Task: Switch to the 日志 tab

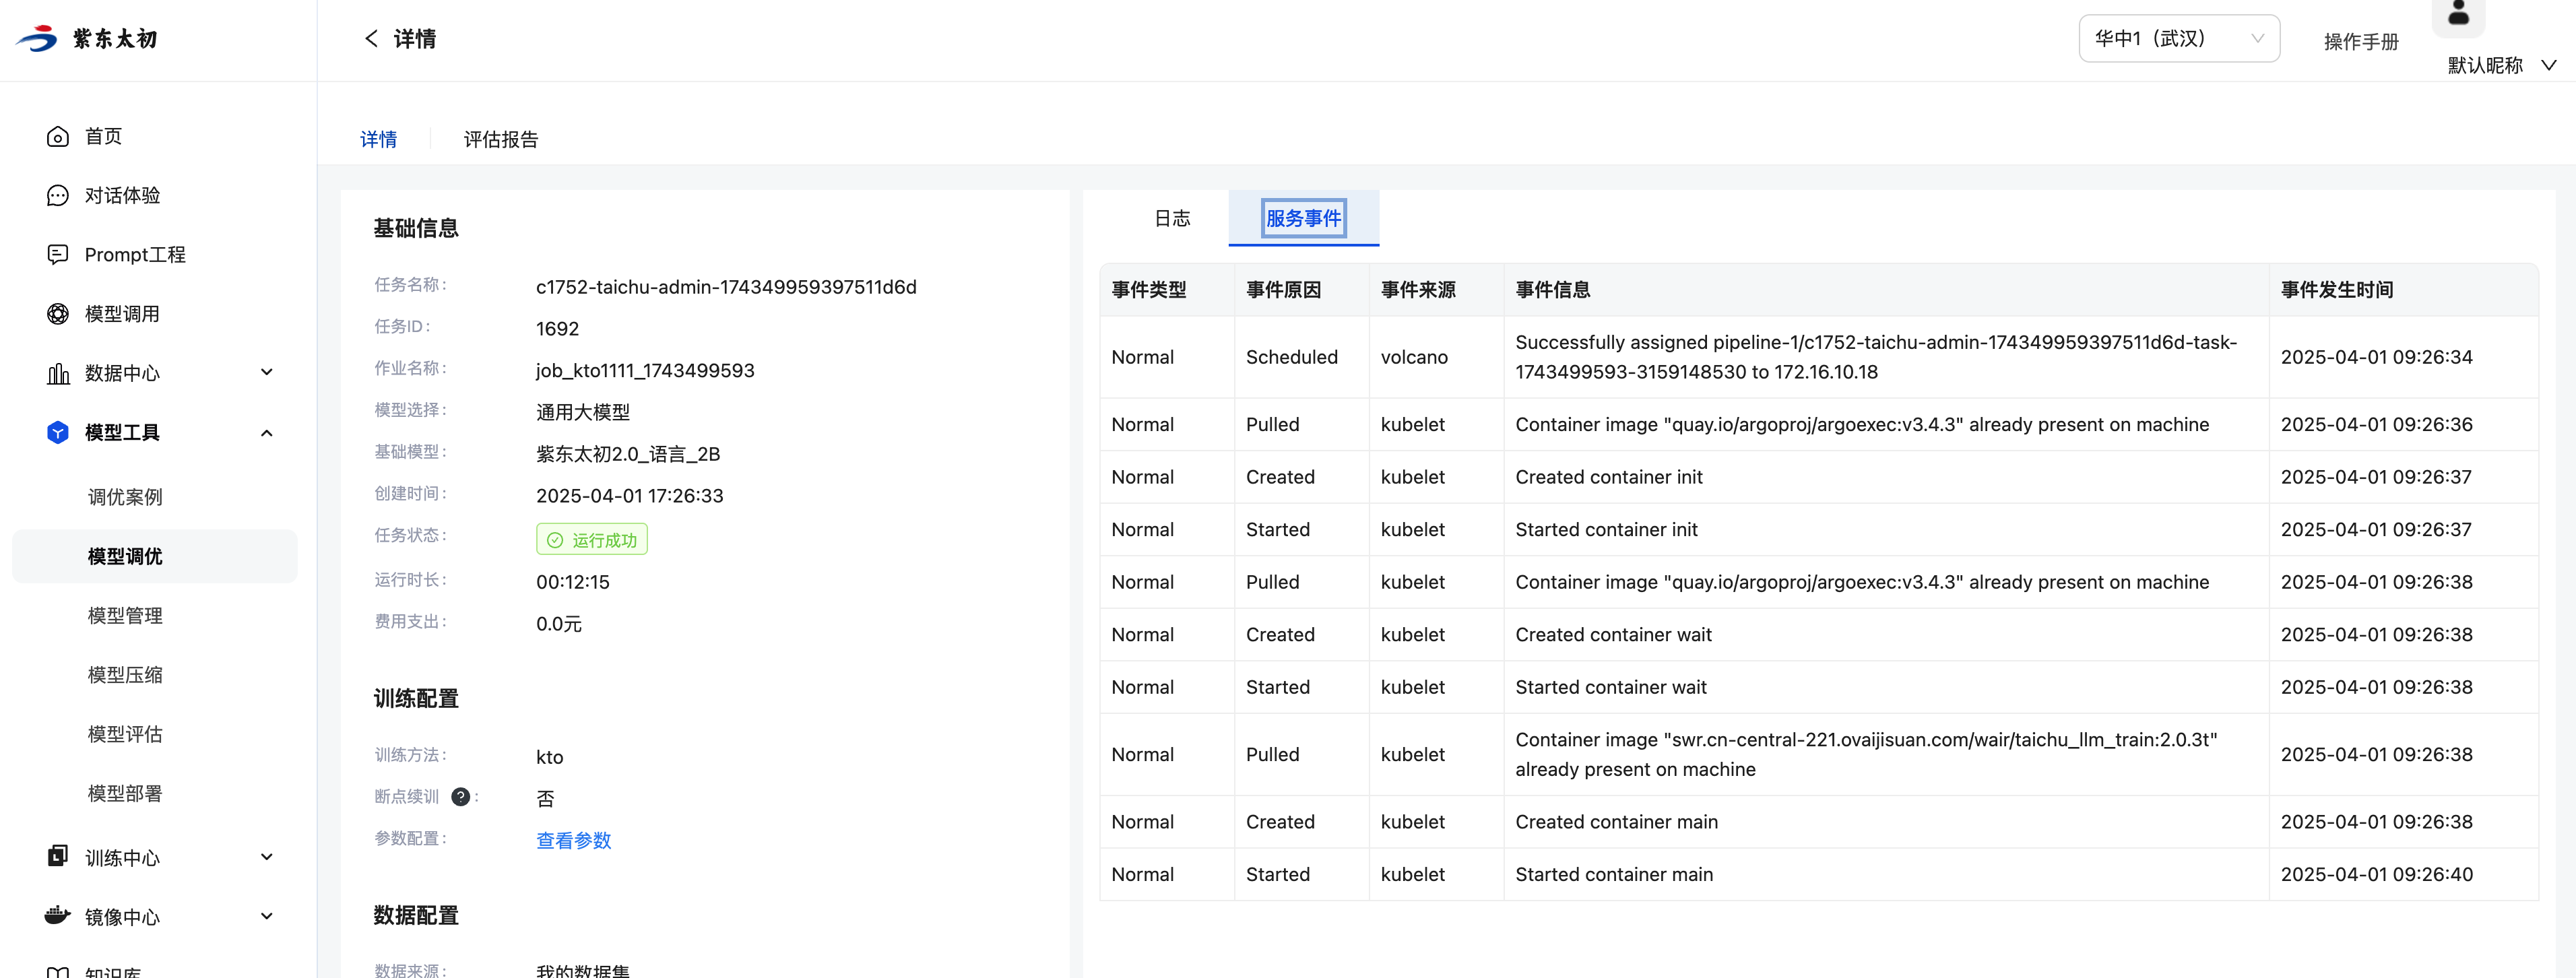Action: pos(1172,218)
